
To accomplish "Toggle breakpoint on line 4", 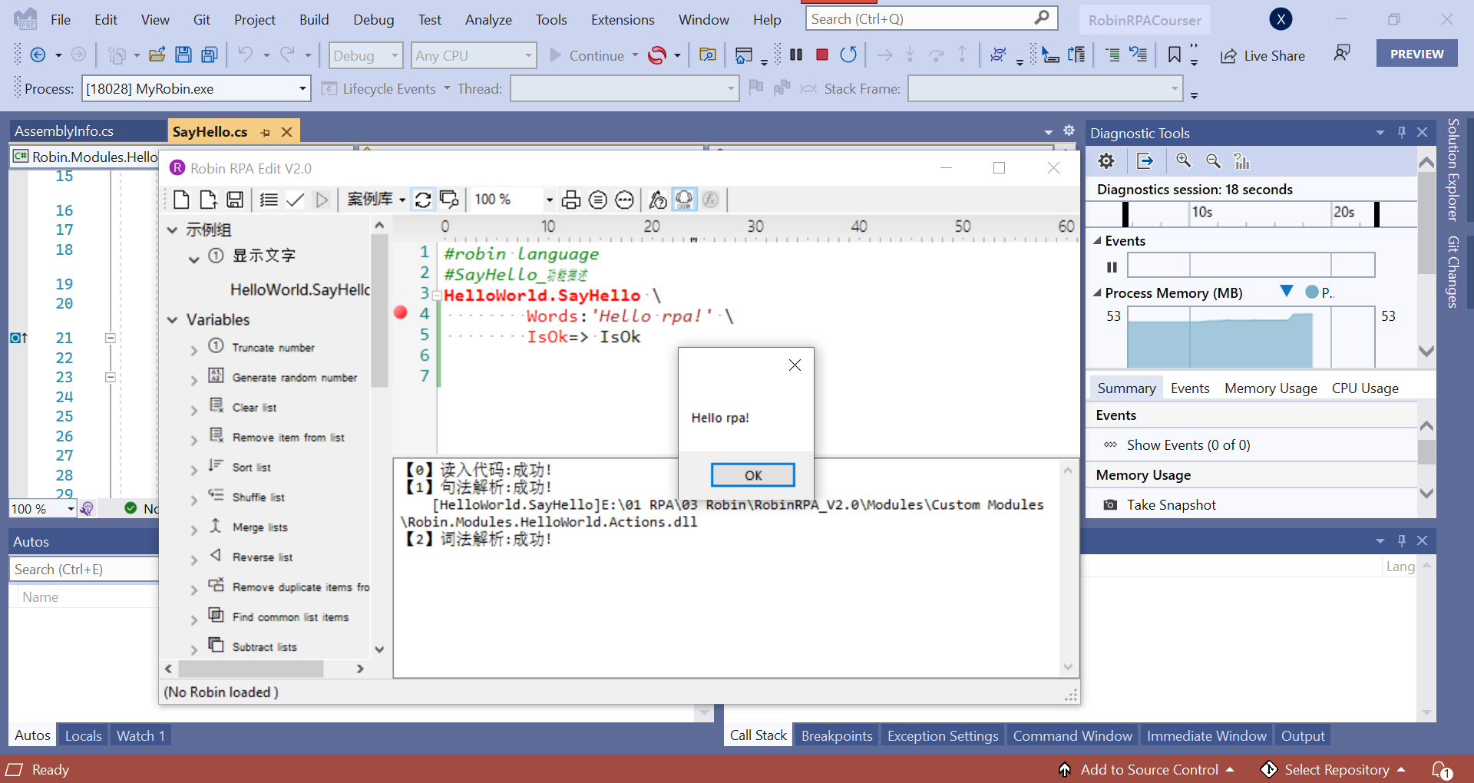I will pyautogui.click(x=400, y=312).
